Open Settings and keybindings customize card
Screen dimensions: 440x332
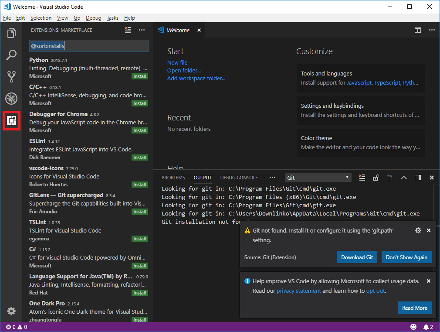360,110
